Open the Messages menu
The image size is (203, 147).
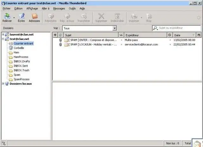pyautogui.click(x=59, y=9)
